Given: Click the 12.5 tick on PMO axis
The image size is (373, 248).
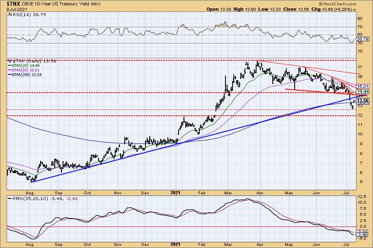Looking at the screenshot, I should pos(361,197).
